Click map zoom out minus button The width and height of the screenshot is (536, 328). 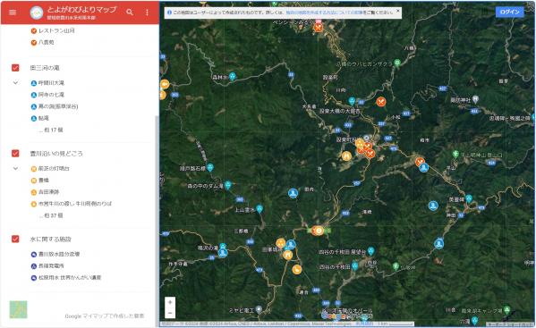[170, 313]
